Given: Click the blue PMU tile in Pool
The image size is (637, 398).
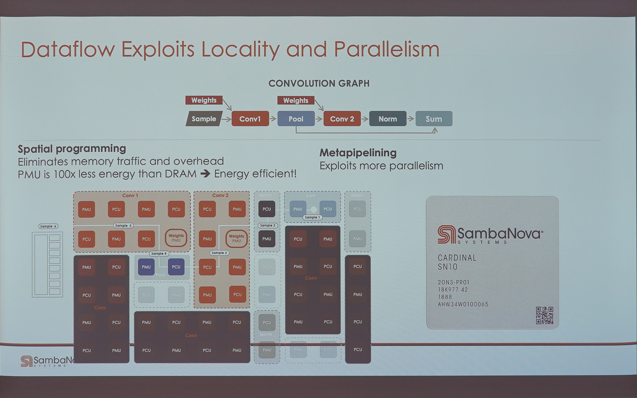Looking at the screenshot, I should pos(146,267).
